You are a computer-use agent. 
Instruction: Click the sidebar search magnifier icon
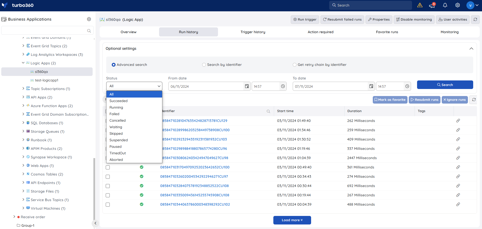pyautogui.click(x=89, y=31)
